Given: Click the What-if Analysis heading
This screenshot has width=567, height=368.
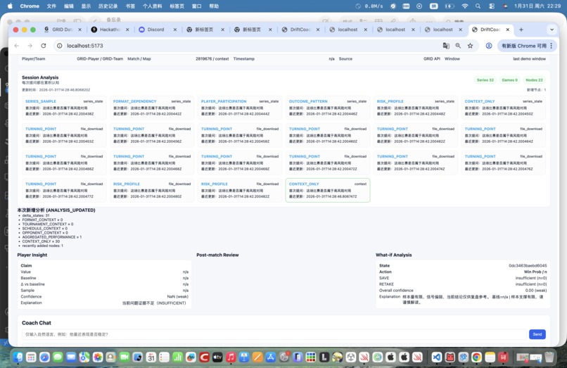Looking at the screenshot, I should point(393,255).
